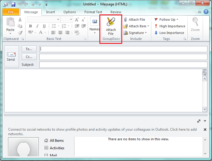Click the Format Painter brush icon
This screenshot has width=212, height=161.
(20, 33)
